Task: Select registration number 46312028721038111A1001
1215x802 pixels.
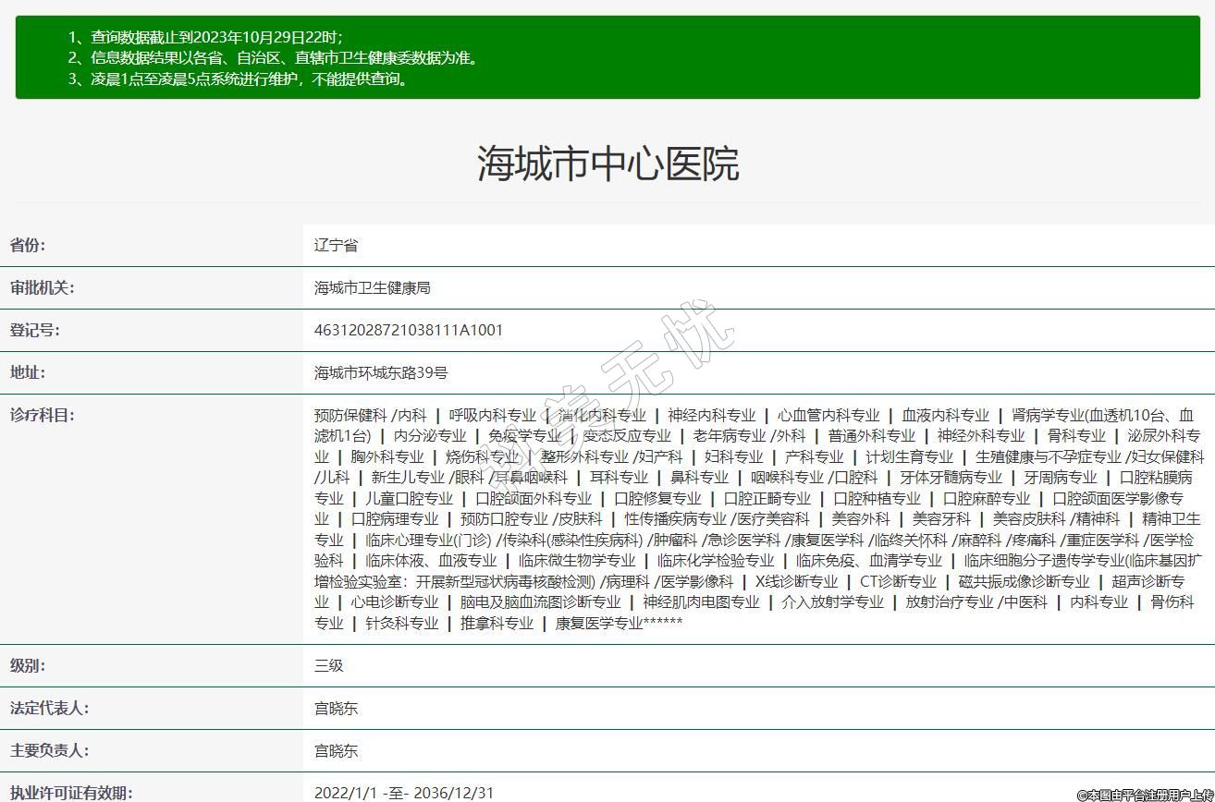Action: tap(409, 330)
